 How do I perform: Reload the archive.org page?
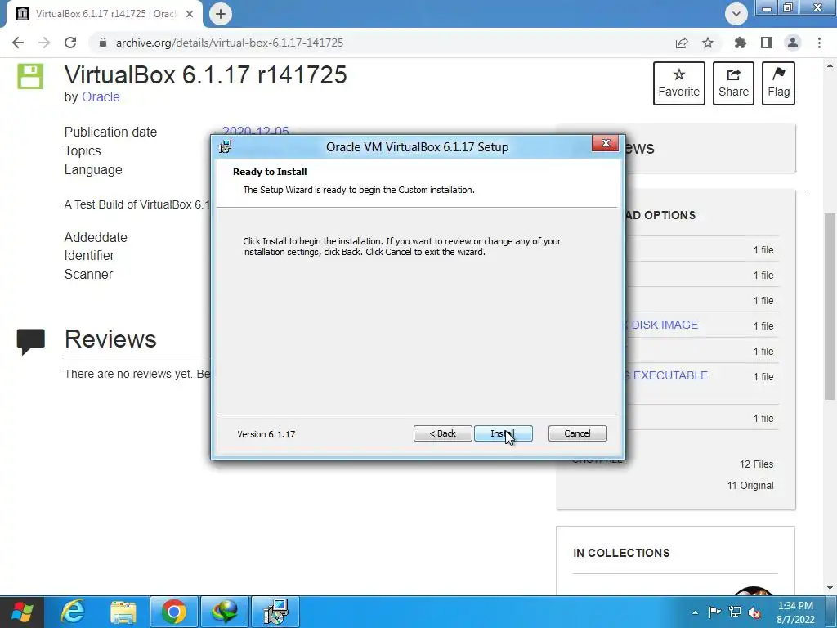[70, 43]
